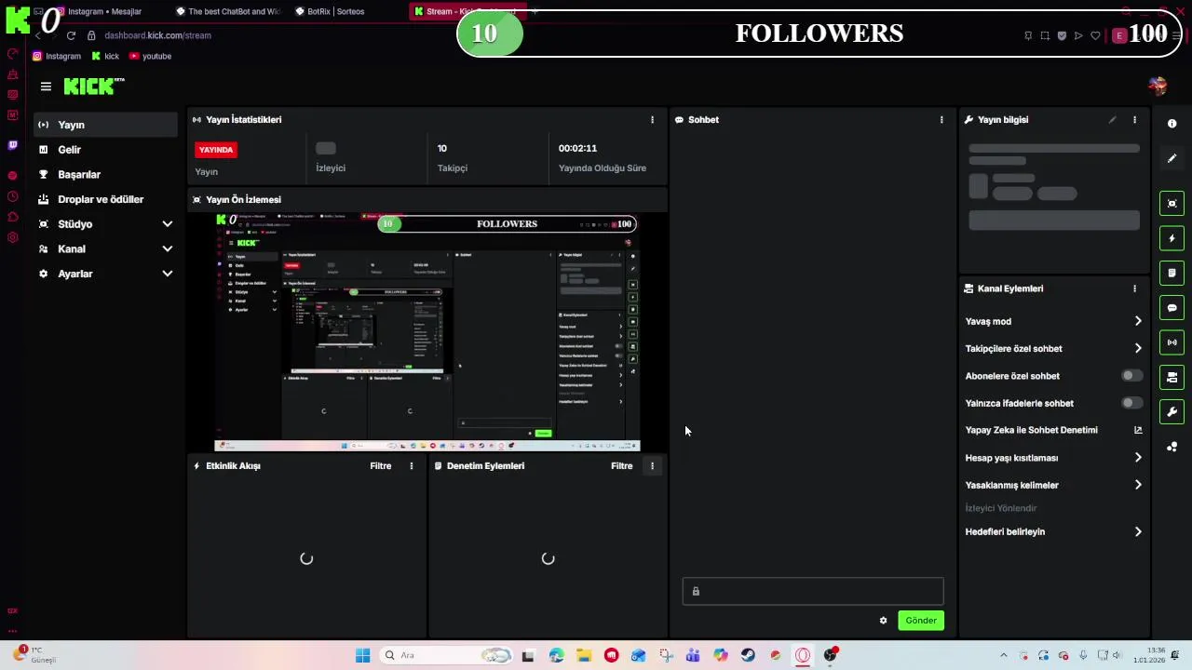
Task: Click the green Kick logo in the dashboard header
Action: pyautogui.click(x=93, y=87)
